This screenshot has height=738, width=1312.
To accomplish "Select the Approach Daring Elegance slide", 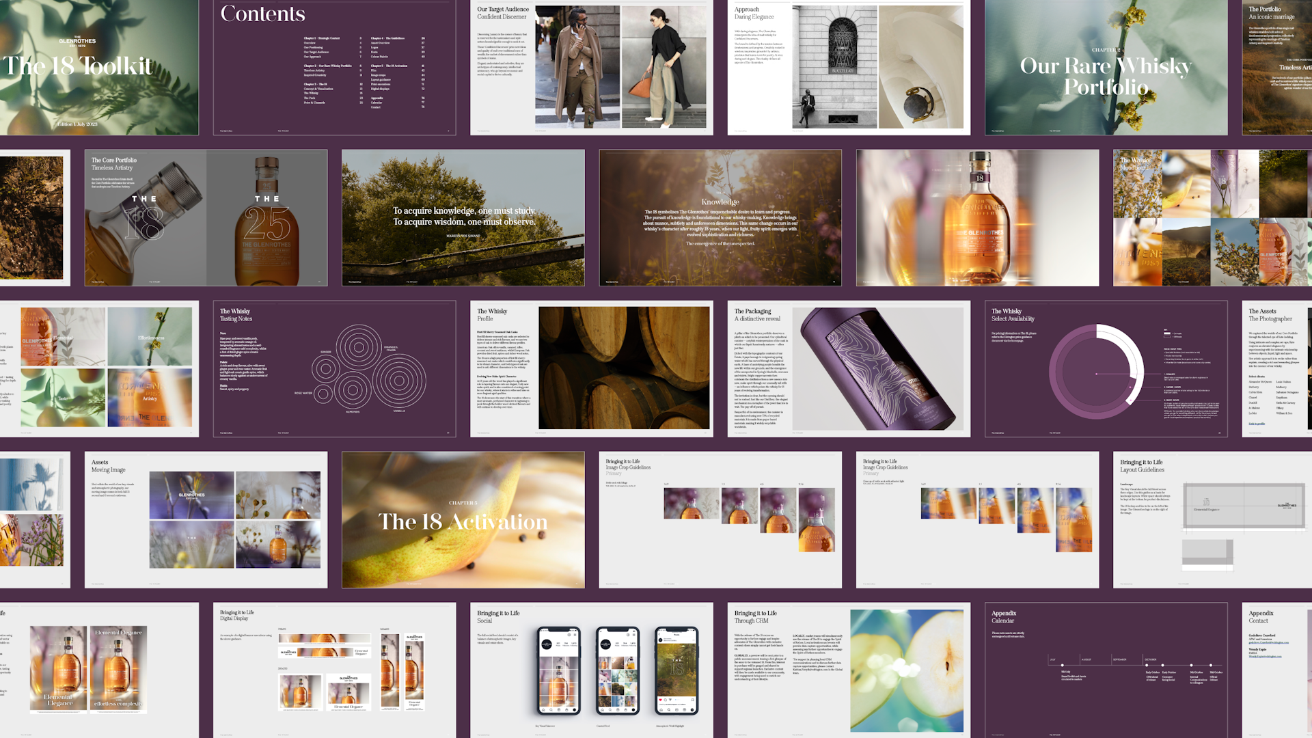I will click(849, 67).
